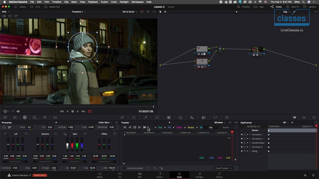Open Keyframes All filter dropdown
Image resolution: width=319 pixels, height=179 pixels.
click(286, 123)
